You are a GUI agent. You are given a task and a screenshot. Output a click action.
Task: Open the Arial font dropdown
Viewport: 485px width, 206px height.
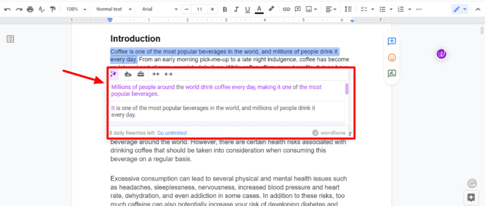[x=160, y=9]
